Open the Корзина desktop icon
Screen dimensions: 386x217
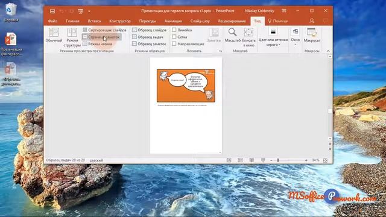[11, 12]
